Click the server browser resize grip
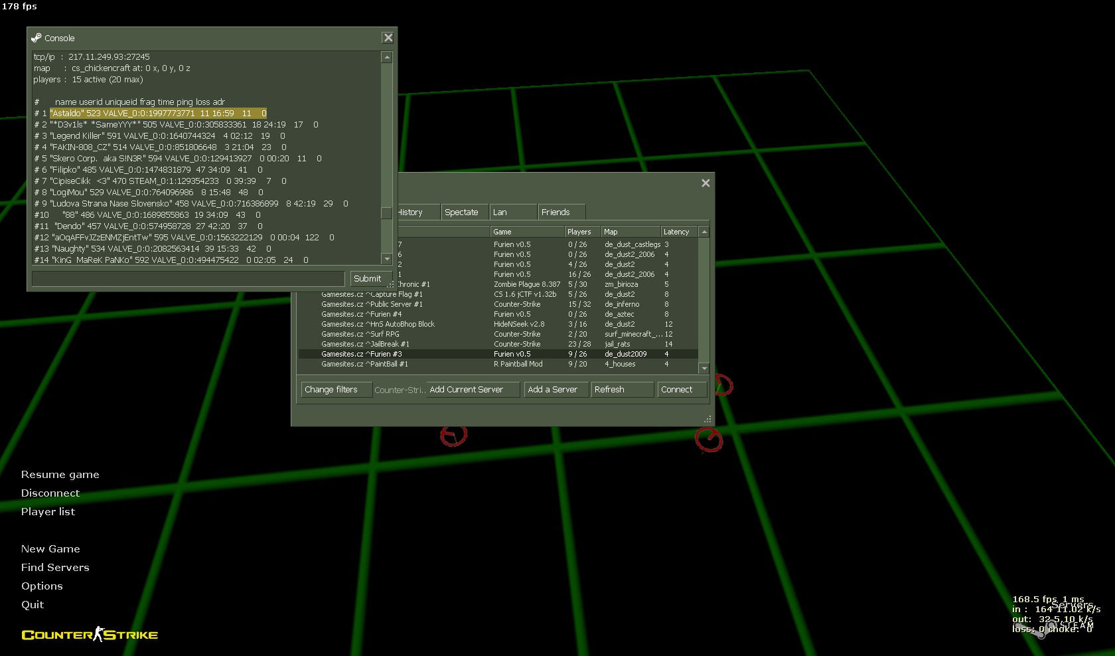Viewport: 1115px width, 656px height. pos(707,419)
